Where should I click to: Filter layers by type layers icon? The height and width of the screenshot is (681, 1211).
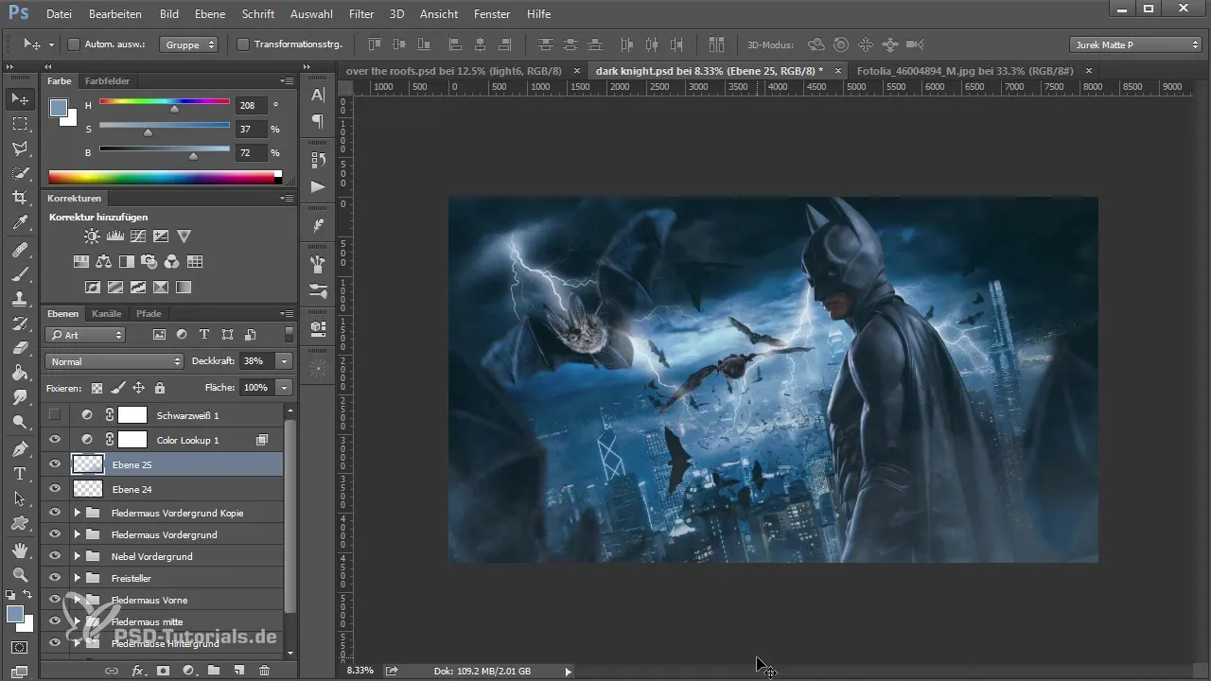point(204,335)
